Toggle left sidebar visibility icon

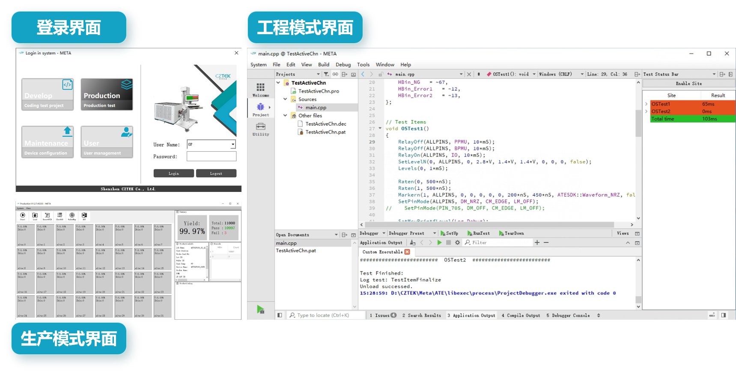[x=280, y=315]
